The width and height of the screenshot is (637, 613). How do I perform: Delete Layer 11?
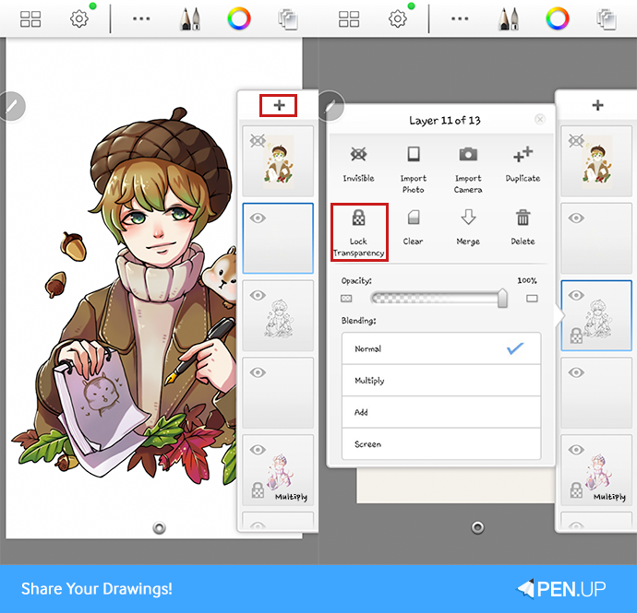click(x=523, y=227)
